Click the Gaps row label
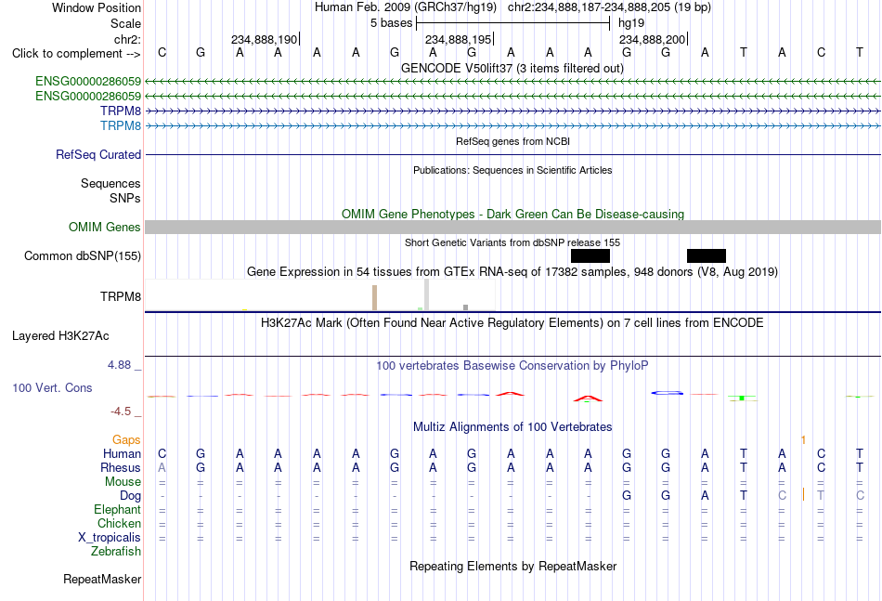 (126, 439)
